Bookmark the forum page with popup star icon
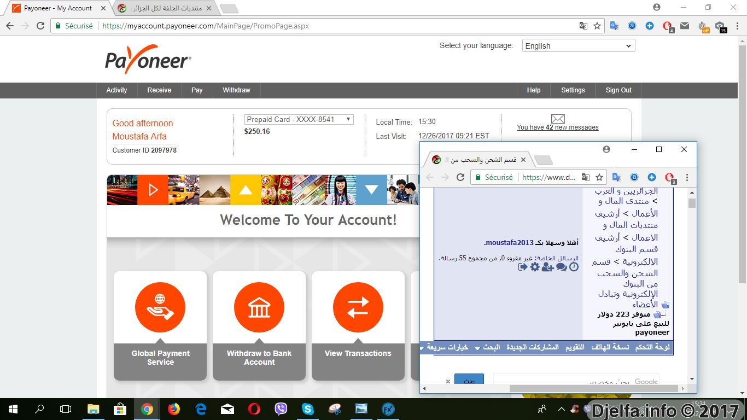The image size is (747, 420). coord(599,177)
